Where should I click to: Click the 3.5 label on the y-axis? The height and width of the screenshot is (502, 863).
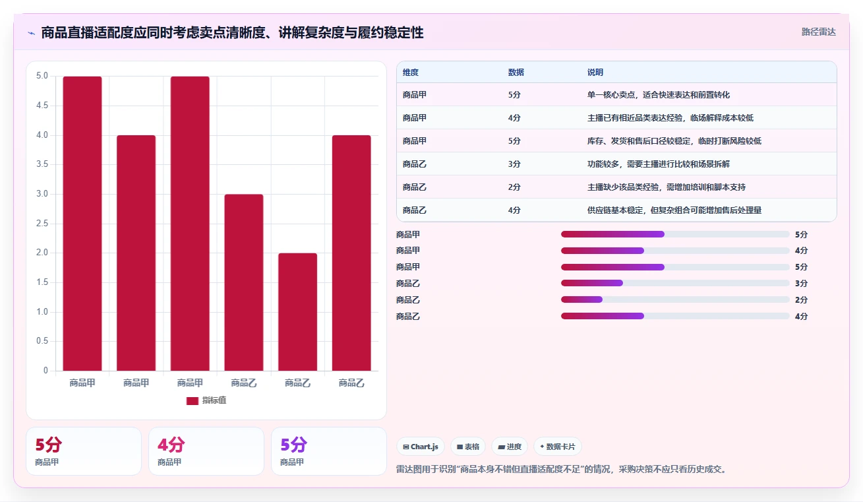pyautogui.click(x=42, y=164)
